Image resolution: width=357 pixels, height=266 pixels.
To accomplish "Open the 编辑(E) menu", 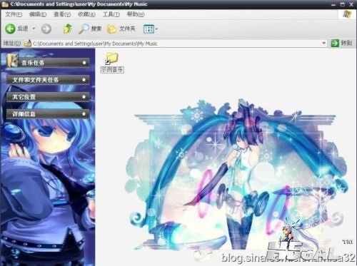I will click(x=38, y=14).
